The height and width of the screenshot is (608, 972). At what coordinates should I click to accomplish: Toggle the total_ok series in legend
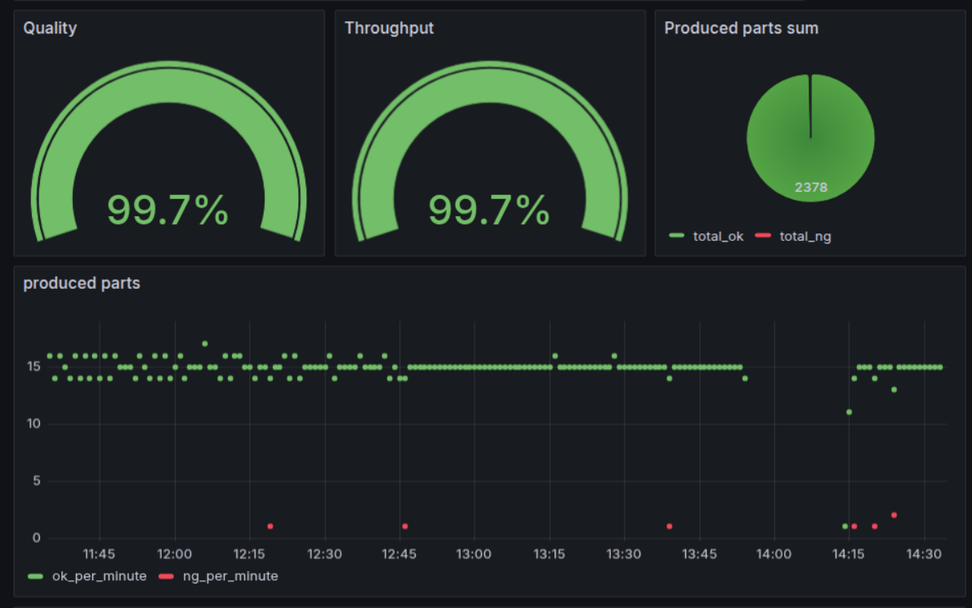[718, 237]
